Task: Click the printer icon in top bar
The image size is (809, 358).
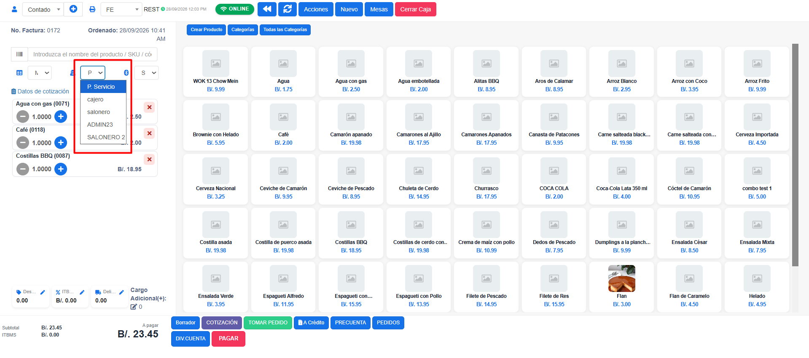Action: click(x=92, y=9)
